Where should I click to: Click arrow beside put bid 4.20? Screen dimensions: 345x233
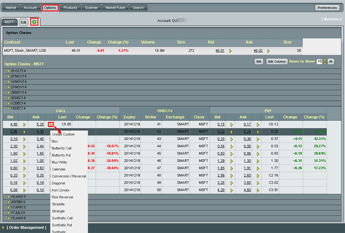coord(232,190)
